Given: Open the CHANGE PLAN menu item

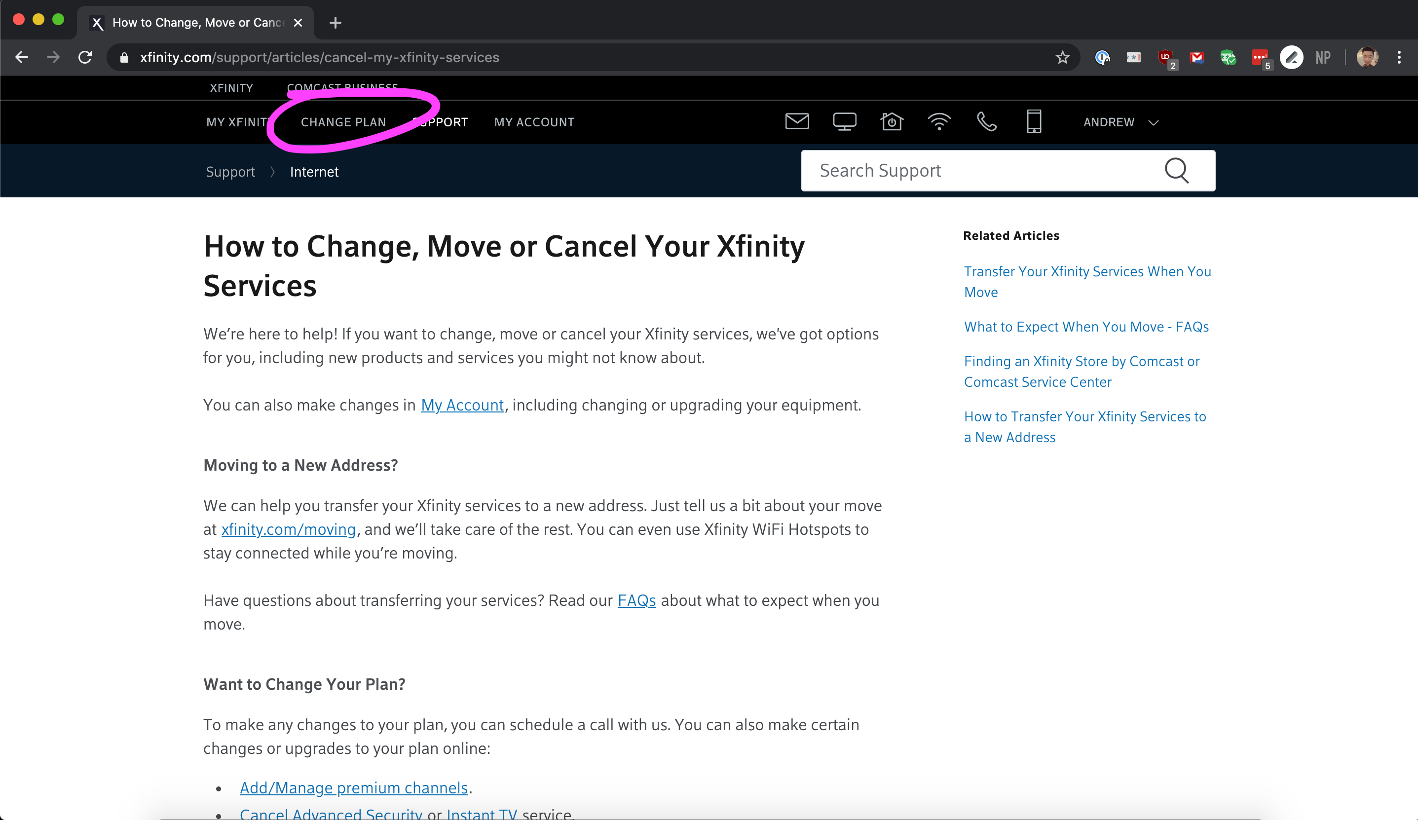Looking at the screenshot, I should 343,122.
